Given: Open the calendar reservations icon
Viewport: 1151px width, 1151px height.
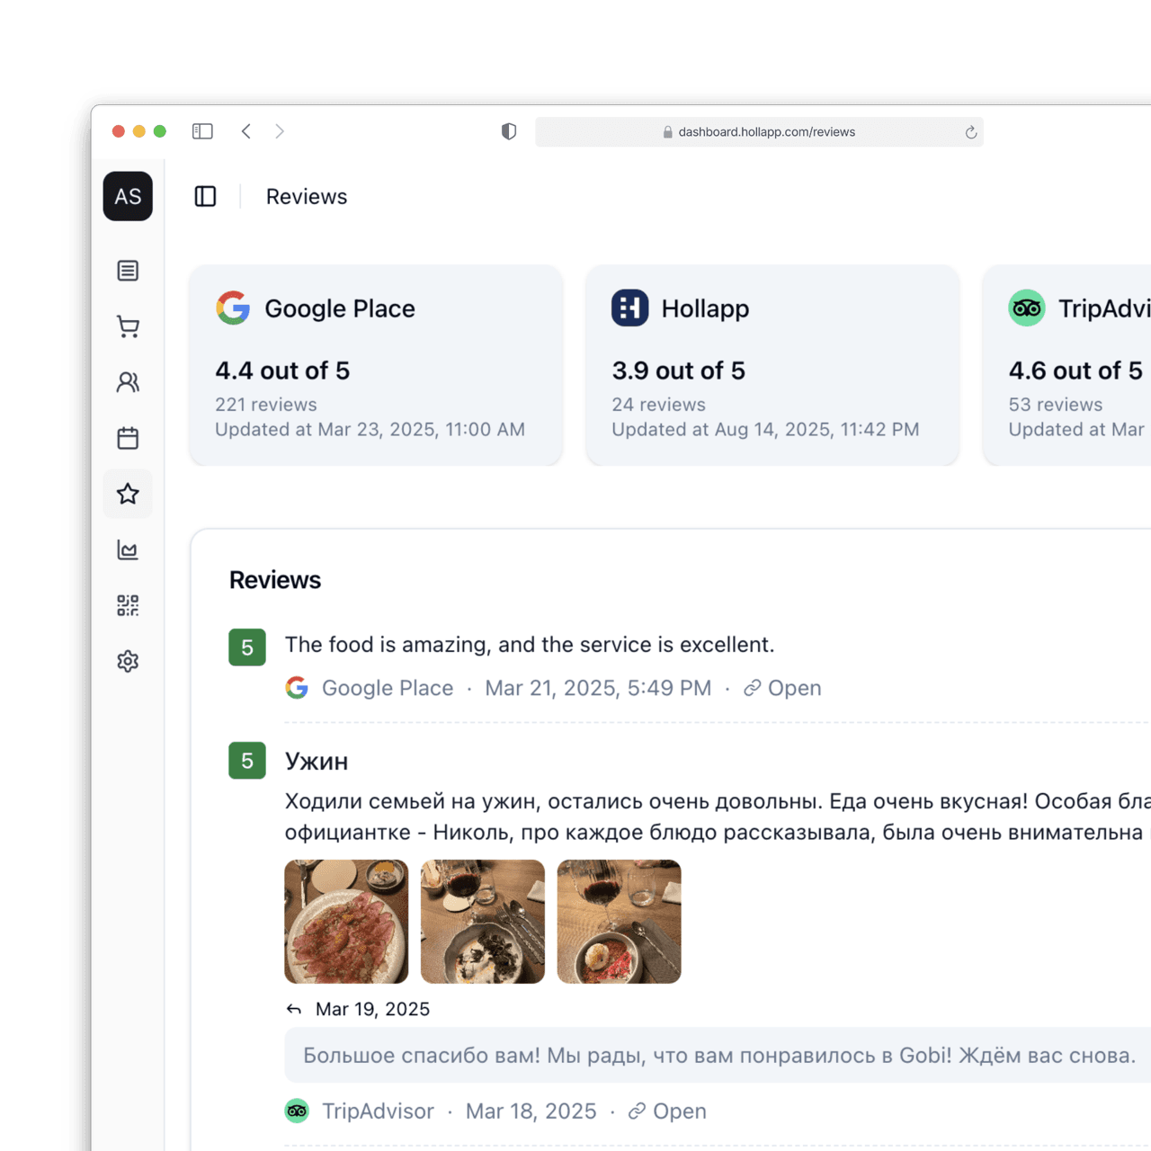Looking at the screenshot, I should click(x=128, y=438).
